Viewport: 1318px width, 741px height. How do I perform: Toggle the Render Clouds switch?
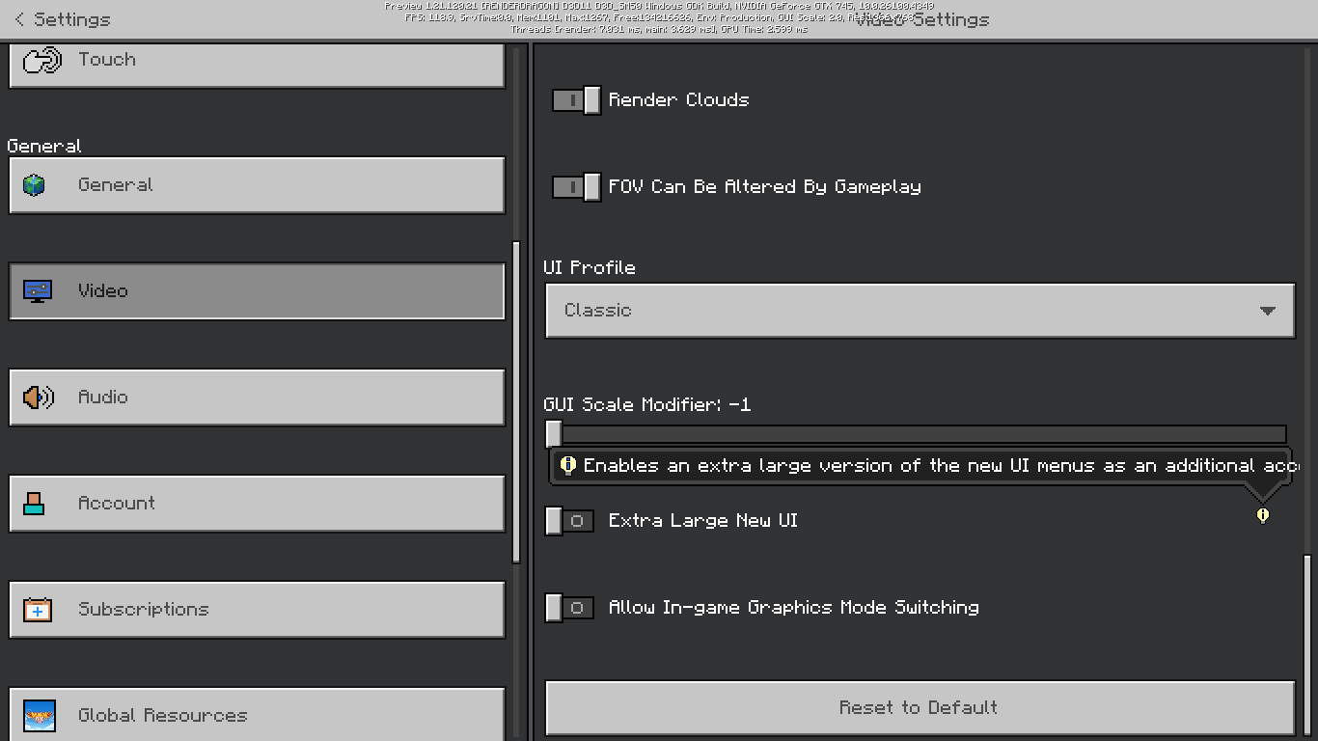[x=577, y=100]
